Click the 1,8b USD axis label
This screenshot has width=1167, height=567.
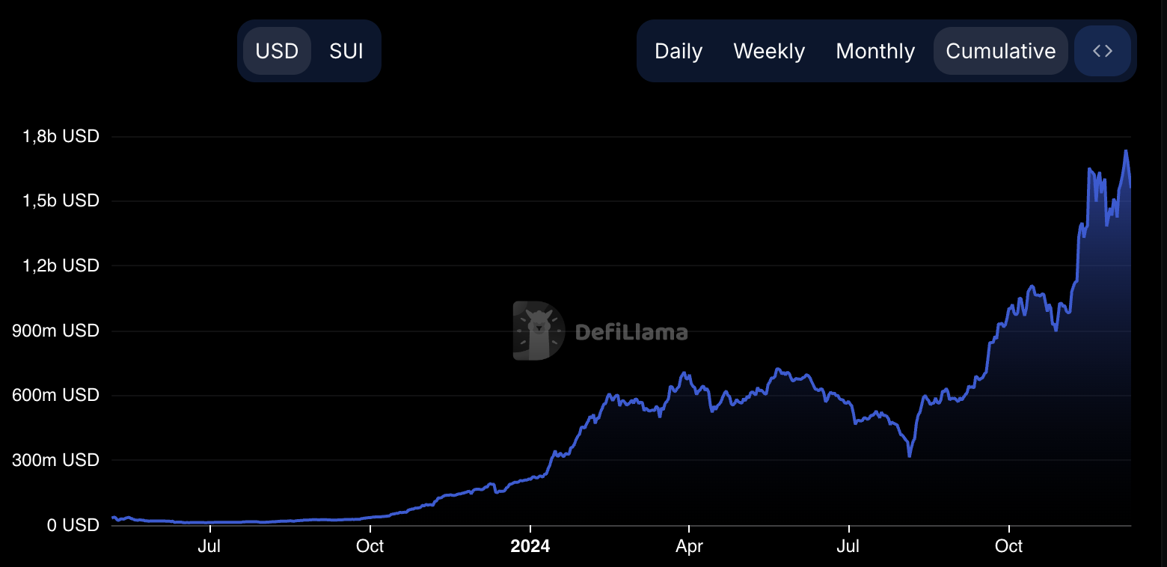[x=61, y=137]
